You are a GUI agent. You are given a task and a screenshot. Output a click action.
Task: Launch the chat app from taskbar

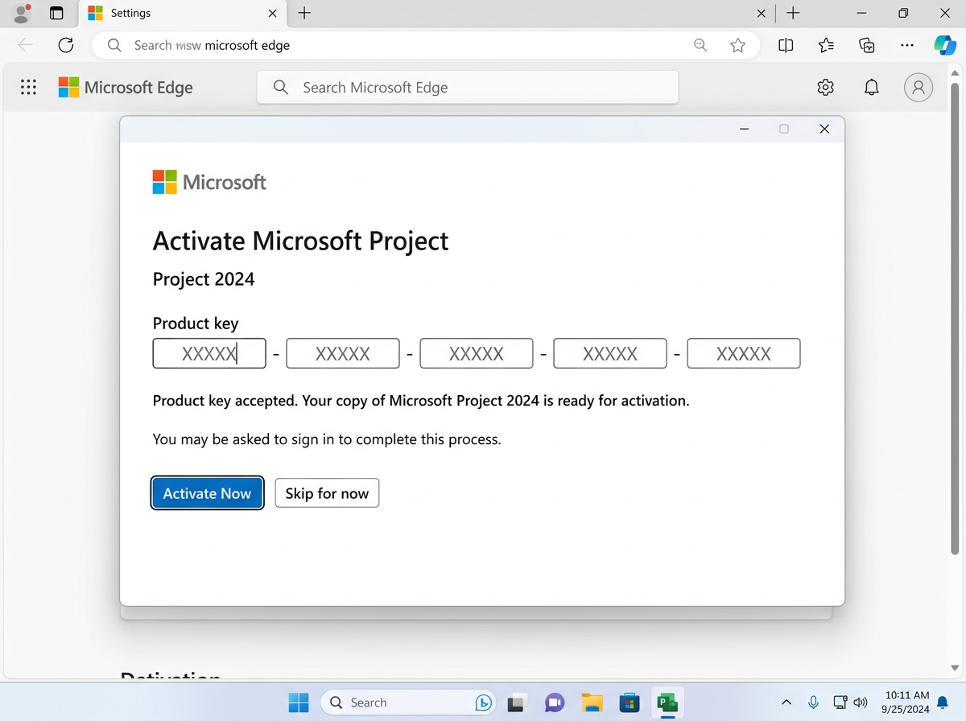[555, 702]
